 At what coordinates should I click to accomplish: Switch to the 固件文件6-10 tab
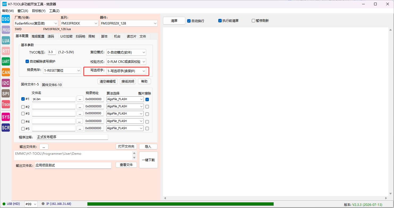52,85
